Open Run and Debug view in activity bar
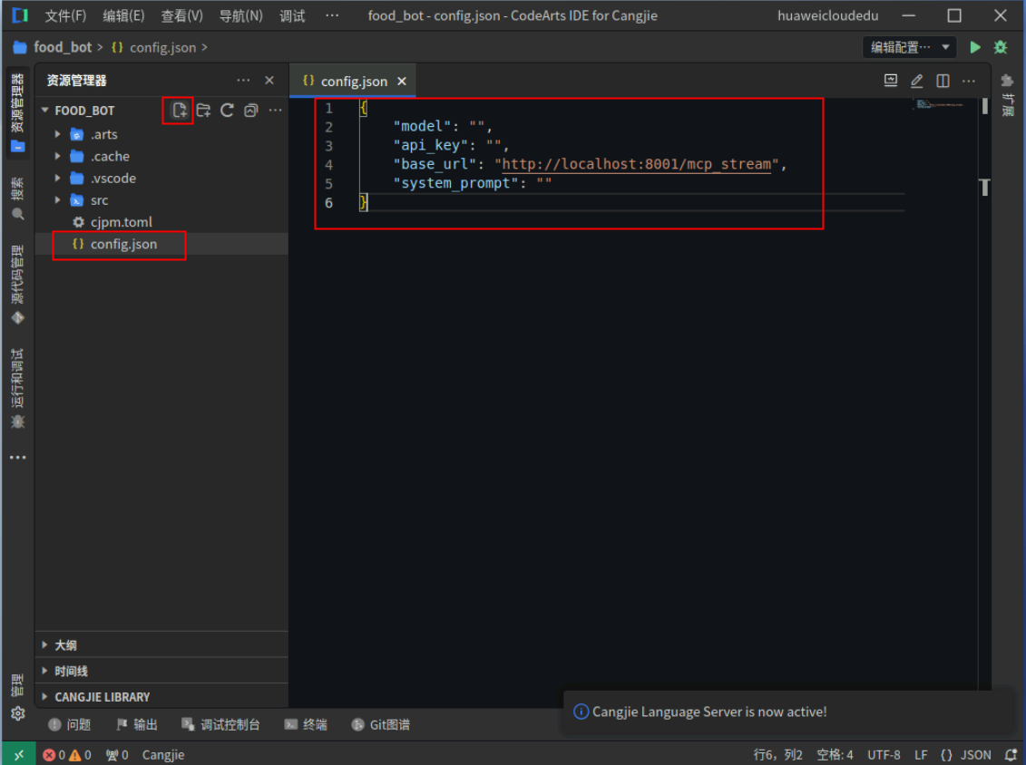This screenshot has height=765, width=1026. click(17, 389)
